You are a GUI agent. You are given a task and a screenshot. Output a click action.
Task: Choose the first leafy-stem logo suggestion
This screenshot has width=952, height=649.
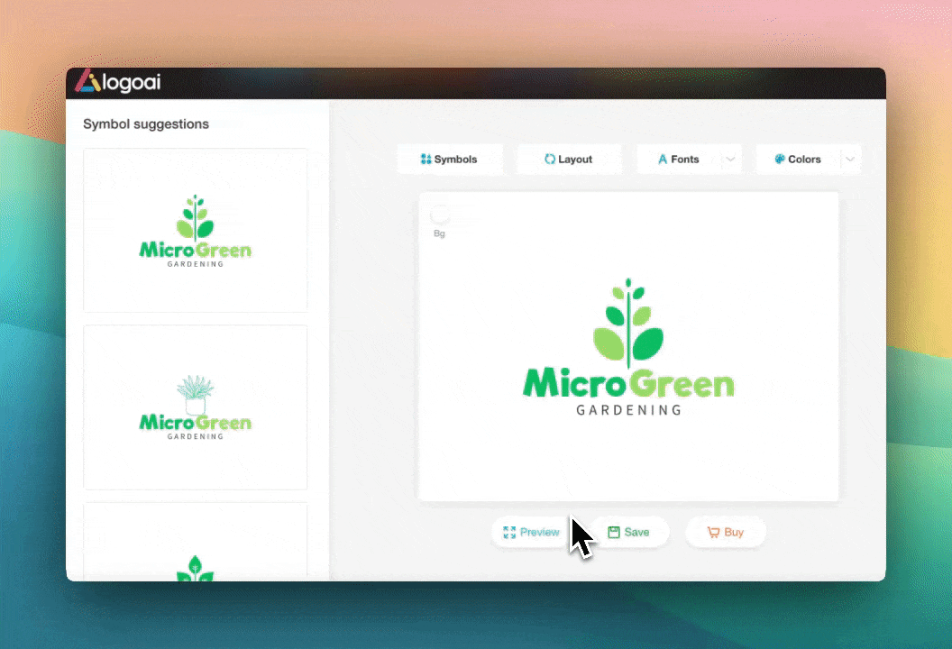click(x=196, y=231)
